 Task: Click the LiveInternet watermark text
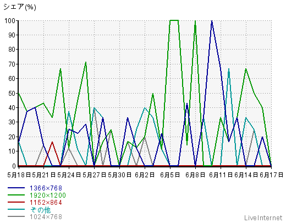(263, 218)
